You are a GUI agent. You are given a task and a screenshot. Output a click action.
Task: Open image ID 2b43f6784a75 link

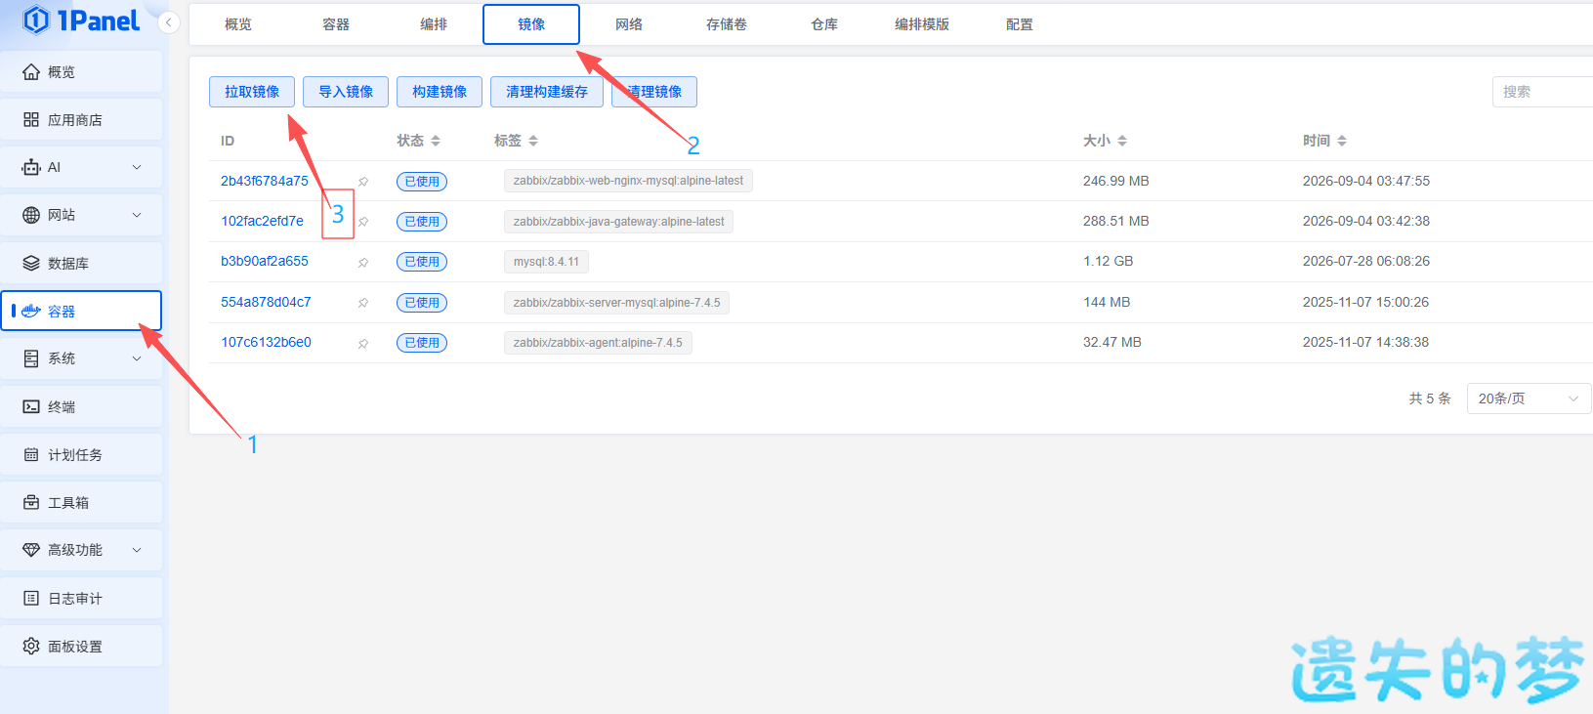[x=265, y=181]
